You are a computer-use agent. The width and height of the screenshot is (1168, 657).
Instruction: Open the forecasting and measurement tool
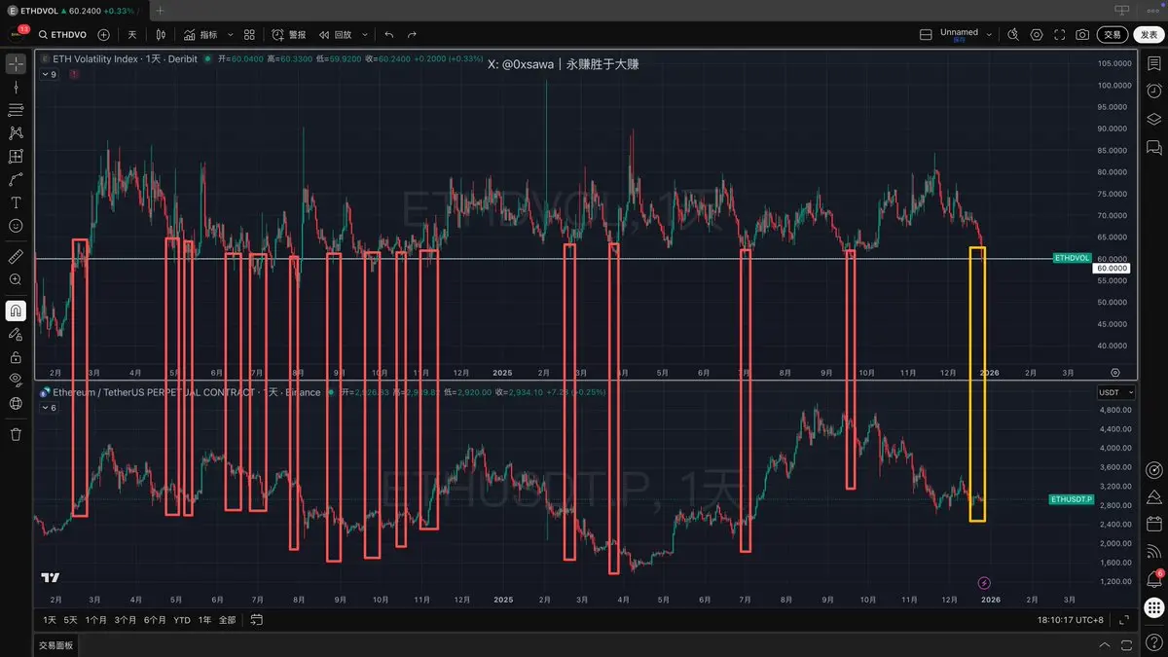16,157
